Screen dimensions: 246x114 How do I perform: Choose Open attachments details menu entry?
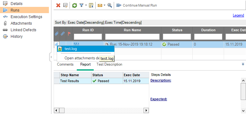[x=82, y=58]
